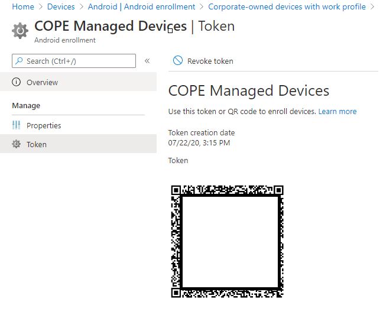Open Corporate-owned devices with work profile breadcrumb
The height and width of the screenshot is (315, 383).
(287, 7)
